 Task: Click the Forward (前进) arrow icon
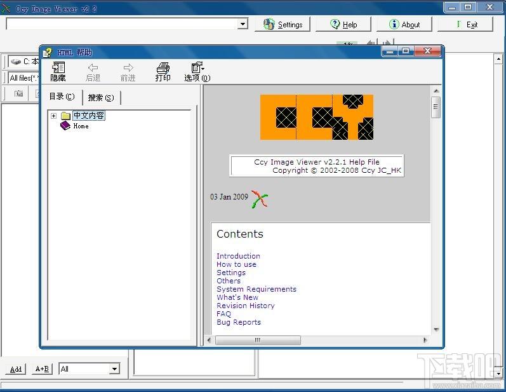tap(128, 68)
